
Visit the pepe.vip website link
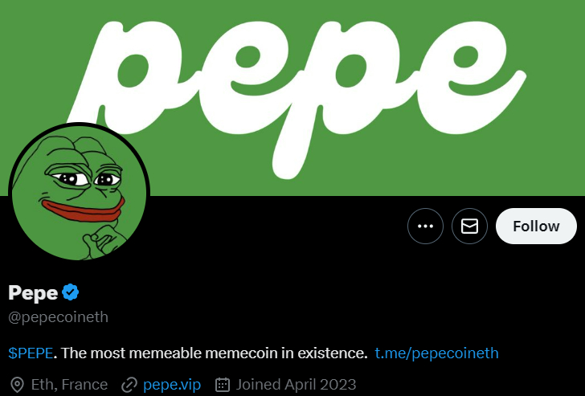click(x=172, y=385)
